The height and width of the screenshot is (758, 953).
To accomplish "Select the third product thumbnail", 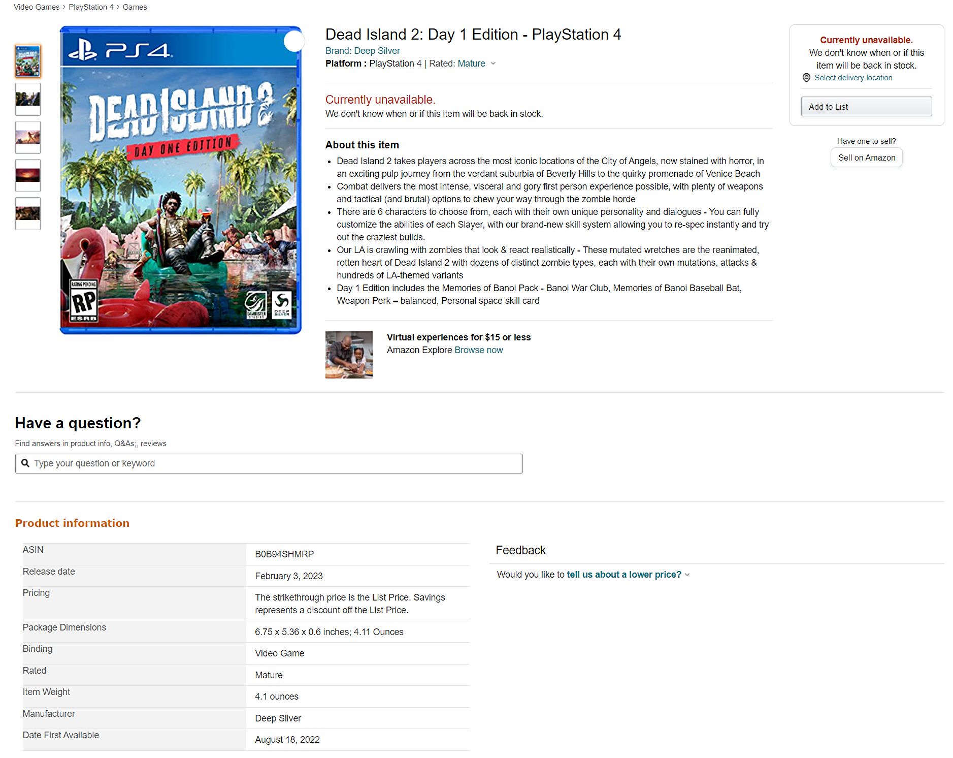I will click(28, 137).
